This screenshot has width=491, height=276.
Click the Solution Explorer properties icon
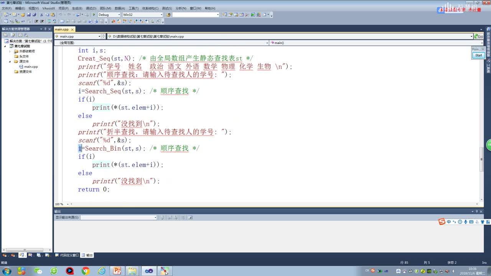point(5,35)
